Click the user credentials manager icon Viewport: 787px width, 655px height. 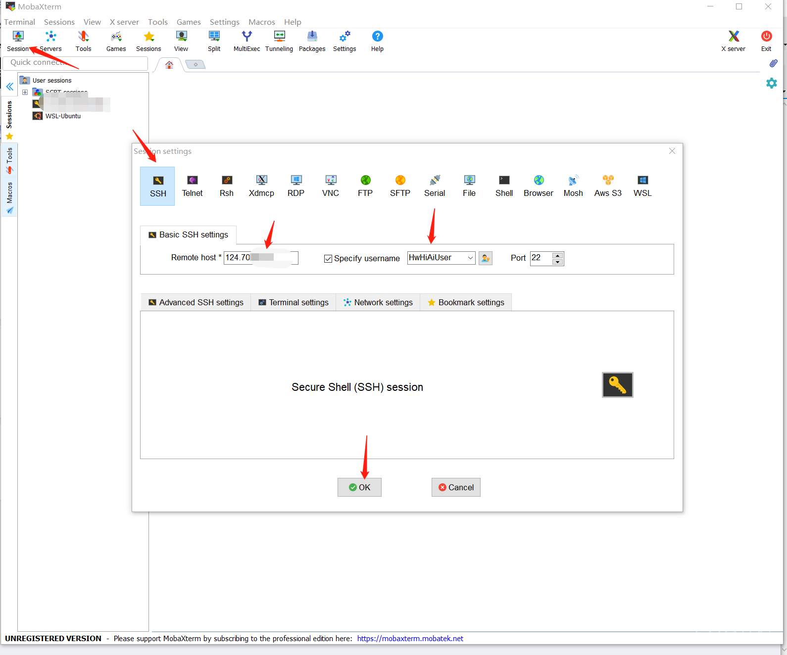[486, 258]
